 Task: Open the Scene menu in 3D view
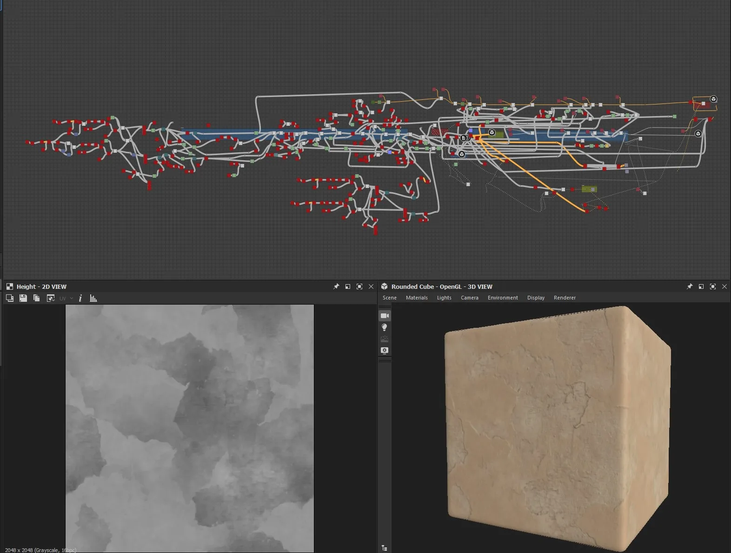click(390, 298)
